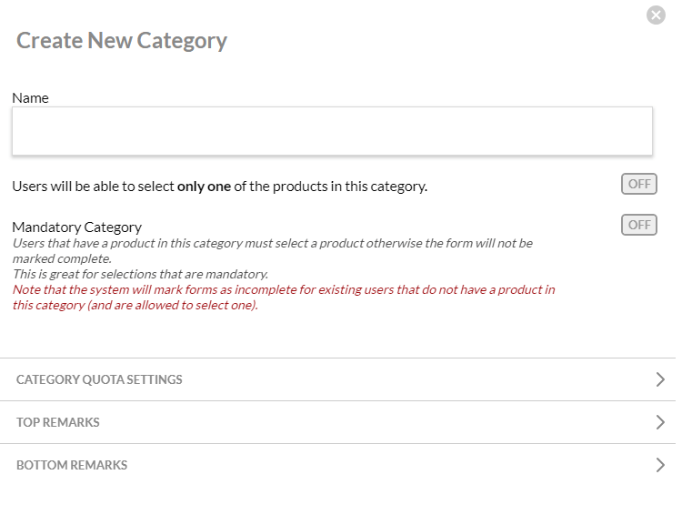The height and width of the screenshot is (515, 682).
Task: Expand the Bottom Remarks section
Action: [x=72, y=465]
